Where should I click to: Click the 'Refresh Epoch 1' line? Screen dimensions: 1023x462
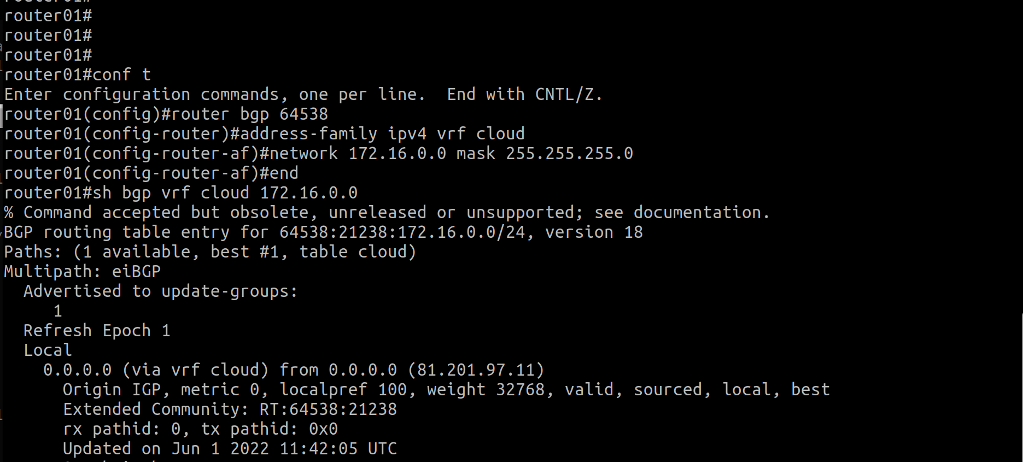coord(97,330)
